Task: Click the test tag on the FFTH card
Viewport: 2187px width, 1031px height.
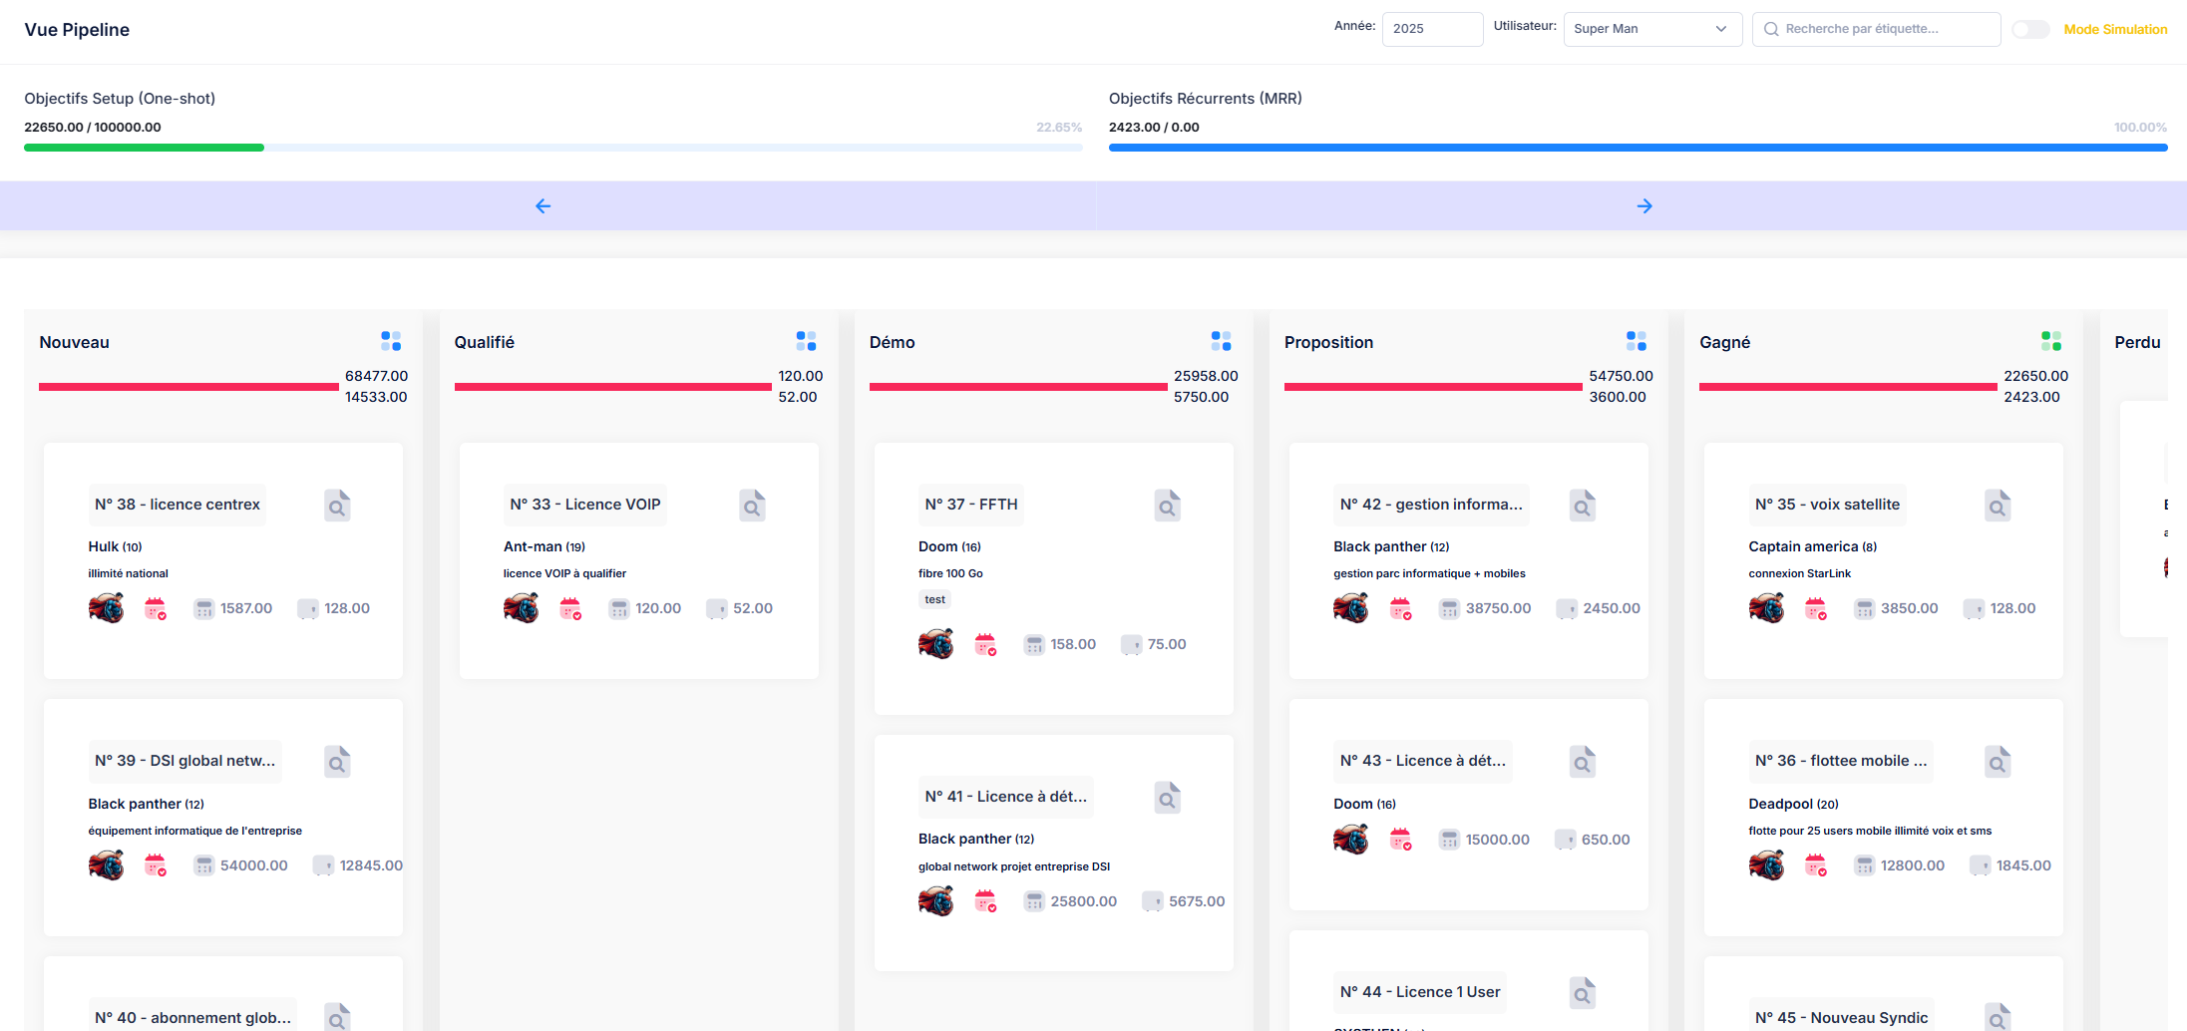Action: coord(934,599)
